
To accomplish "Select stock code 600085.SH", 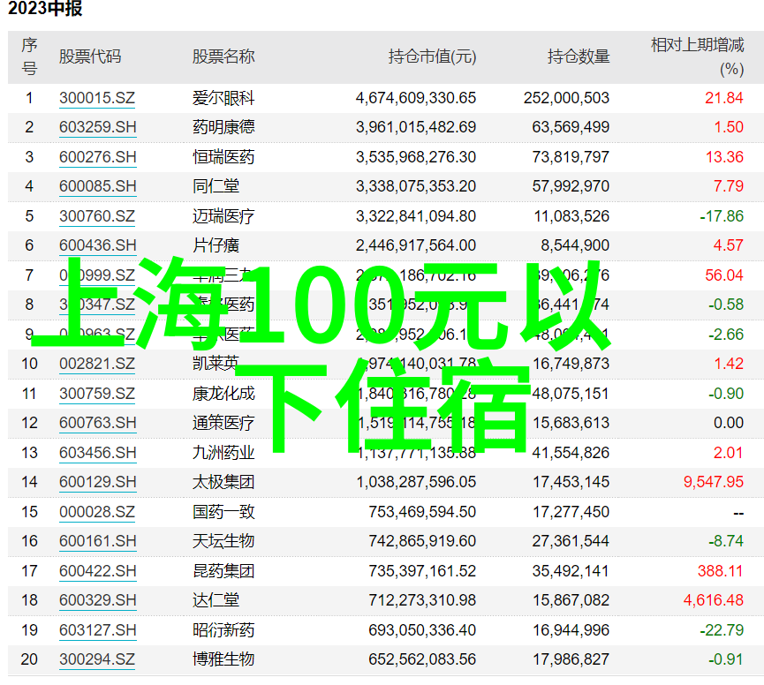I will point(98,186).
